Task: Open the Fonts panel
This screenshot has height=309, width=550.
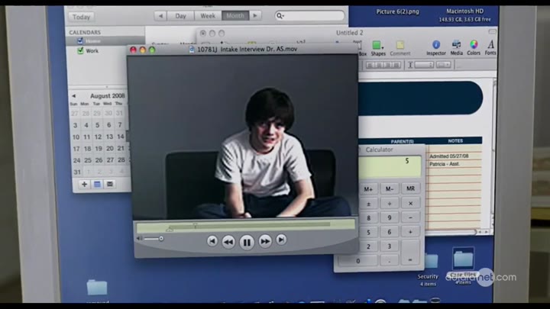Action: point(490,47)
